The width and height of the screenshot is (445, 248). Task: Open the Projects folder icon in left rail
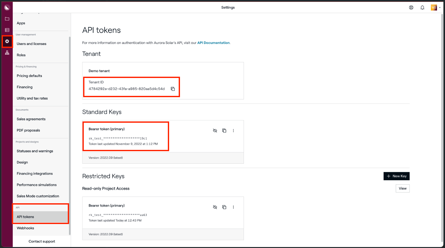(x=7, y=19)
